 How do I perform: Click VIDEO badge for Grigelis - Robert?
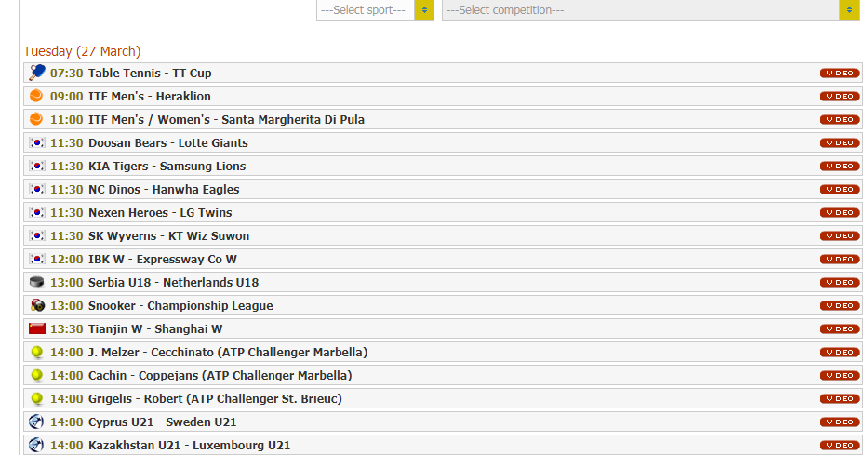point(839,398)
